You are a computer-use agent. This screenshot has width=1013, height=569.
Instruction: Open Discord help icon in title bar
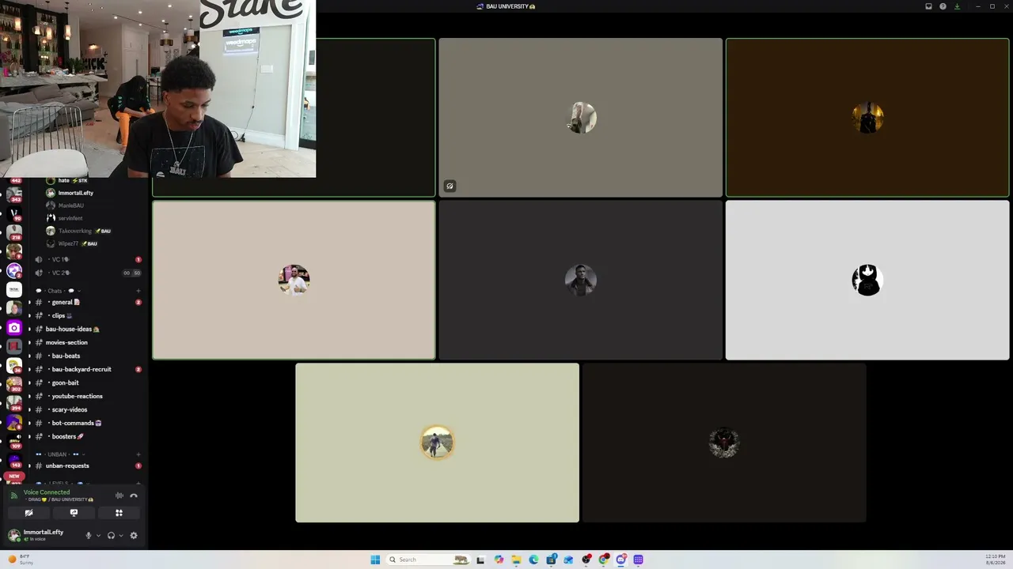point(943,6)
